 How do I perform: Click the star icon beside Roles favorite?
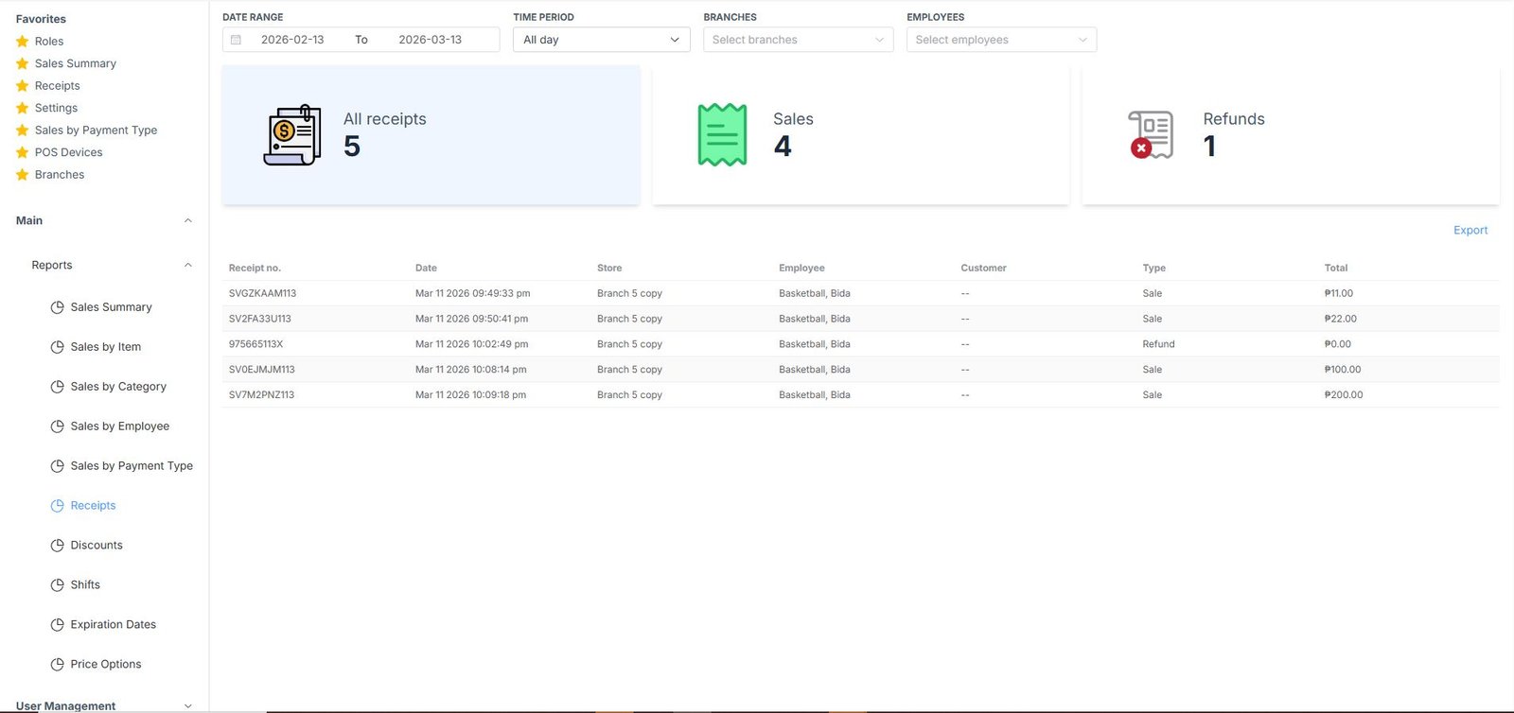tap(23, 42)
